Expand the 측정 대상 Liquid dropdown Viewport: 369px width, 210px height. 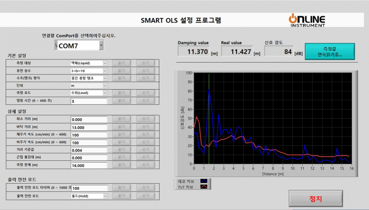pyautogui.click(x=105, y=63)
